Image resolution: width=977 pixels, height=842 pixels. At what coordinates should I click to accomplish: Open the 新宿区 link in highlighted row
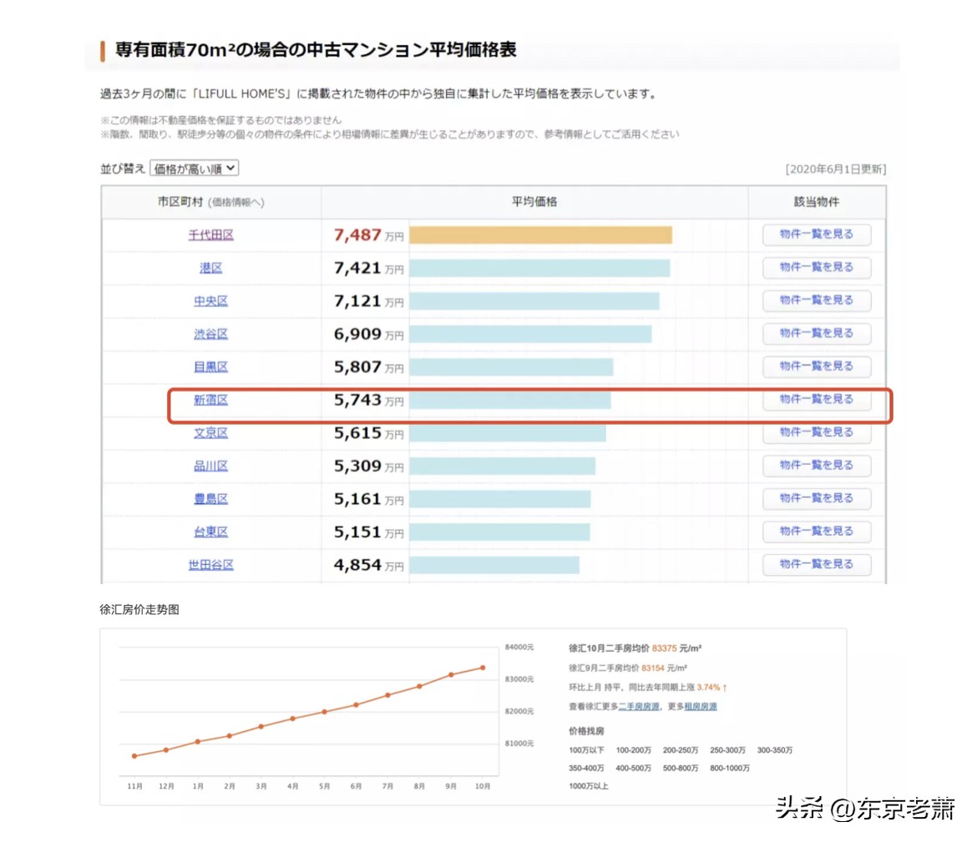tap(210, 400)
